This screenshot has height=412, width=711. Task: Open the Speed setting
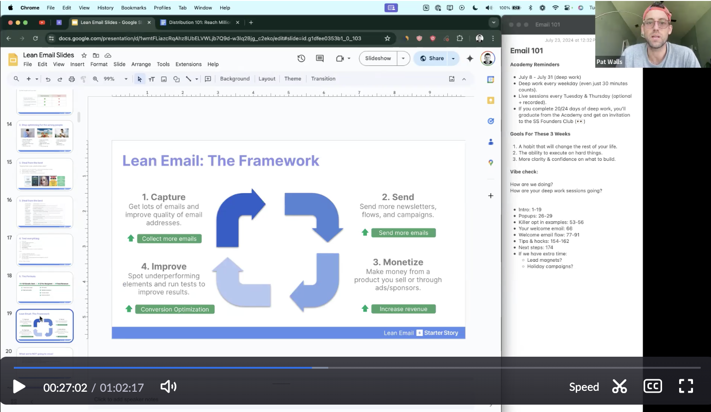584,387
